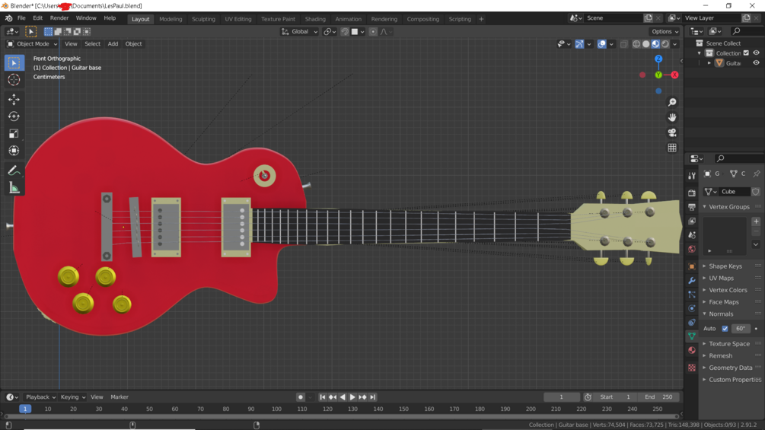Open the viewport Add menu
Image resolution: width=765 pixels, height=430 pixels.
[x=113, y=44]
